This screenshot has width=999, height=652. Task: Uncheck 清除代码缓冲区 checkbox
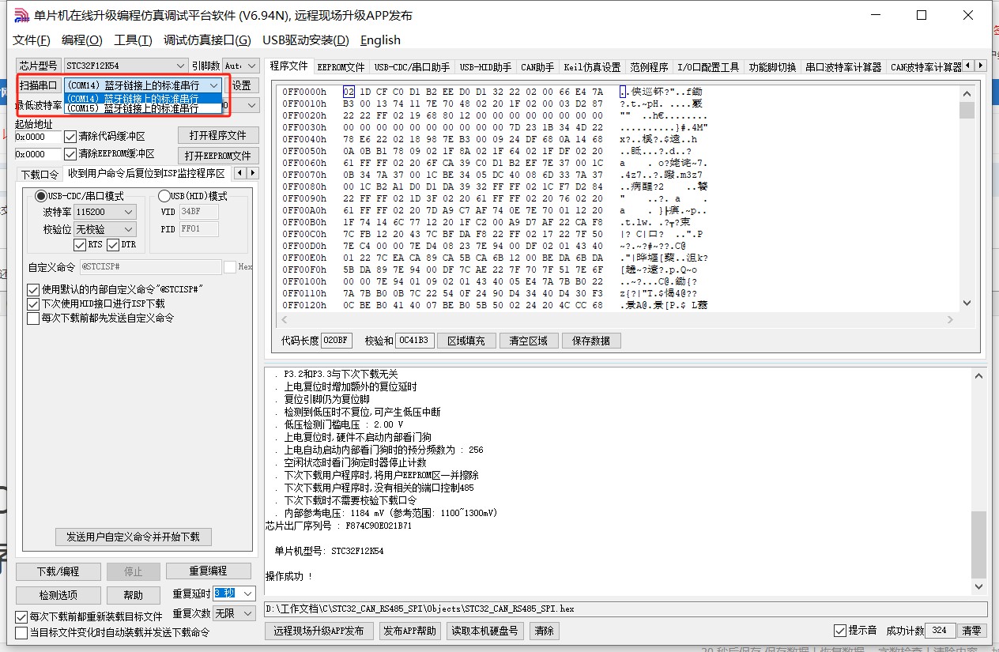pos(70,137)
